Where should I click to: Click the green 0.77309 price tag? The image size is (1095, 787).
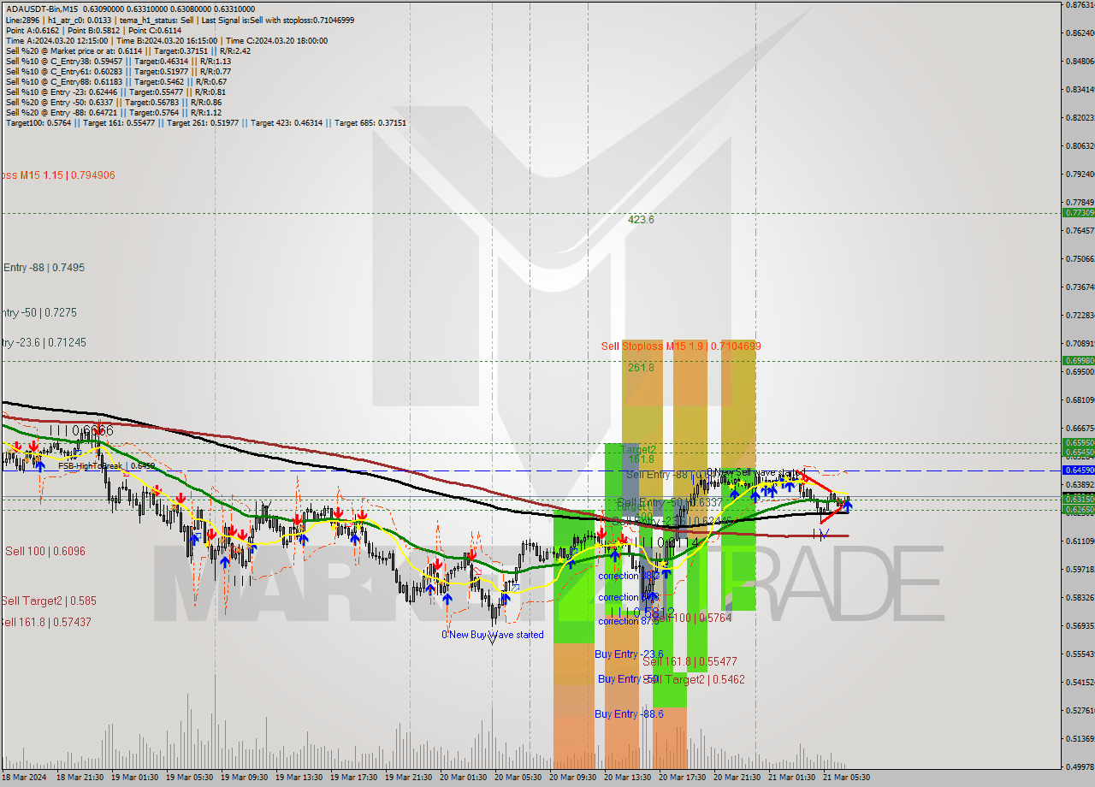[x=1078, y=212]
